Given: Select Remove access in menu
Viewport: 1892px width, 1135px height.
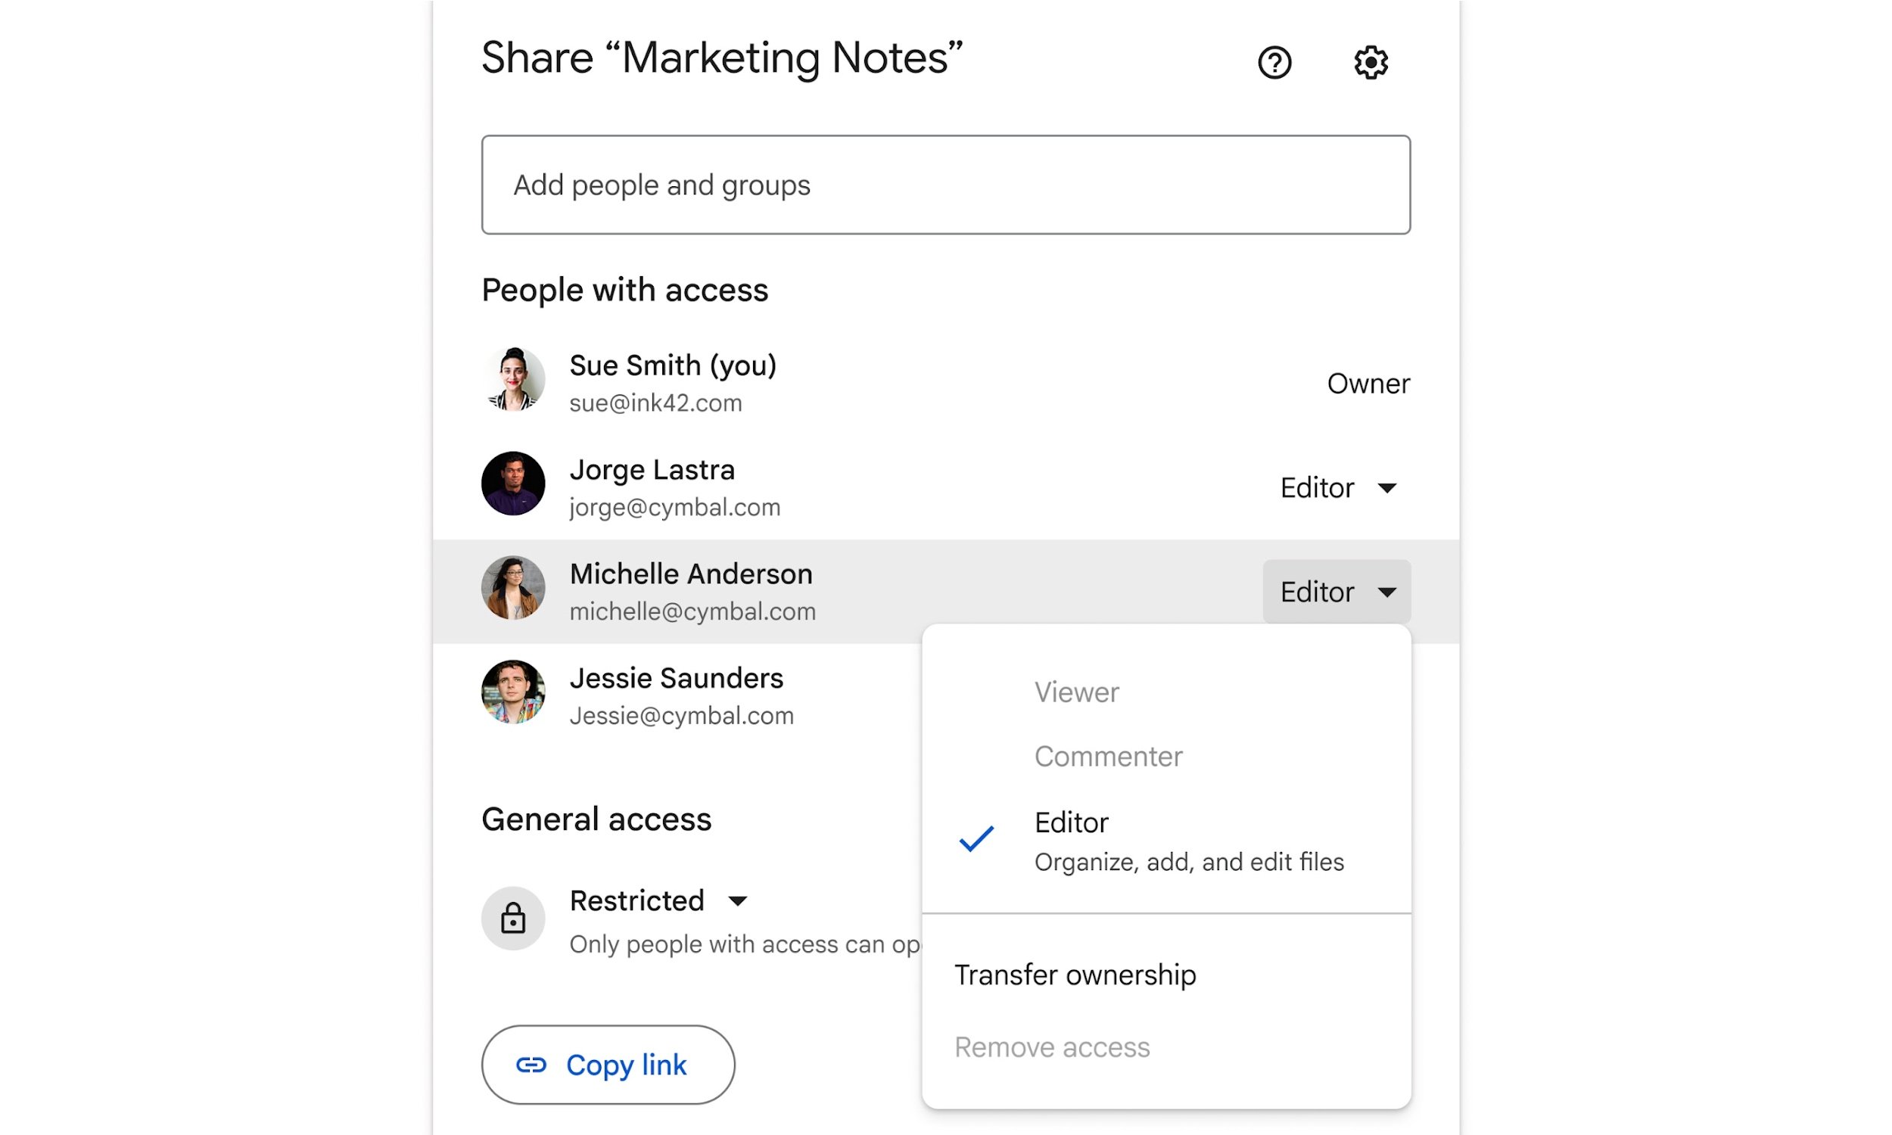Looking at the screenshot, I should coord(1051,1047).
